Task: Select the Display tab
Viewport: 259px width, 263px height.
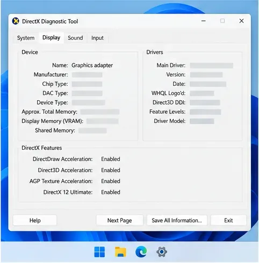Action: point(51,38)
